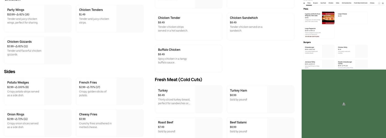386x138 pixels.
Task: Open the Large Cheese pizza item
Action: point(352,18)
